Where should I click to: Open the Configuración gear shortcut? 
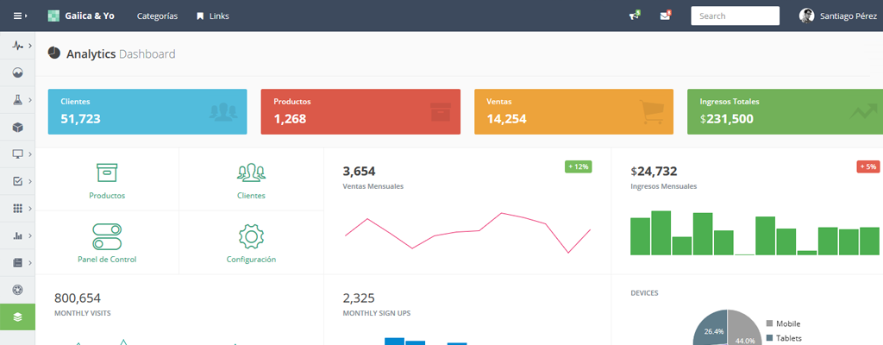[251, 243]
